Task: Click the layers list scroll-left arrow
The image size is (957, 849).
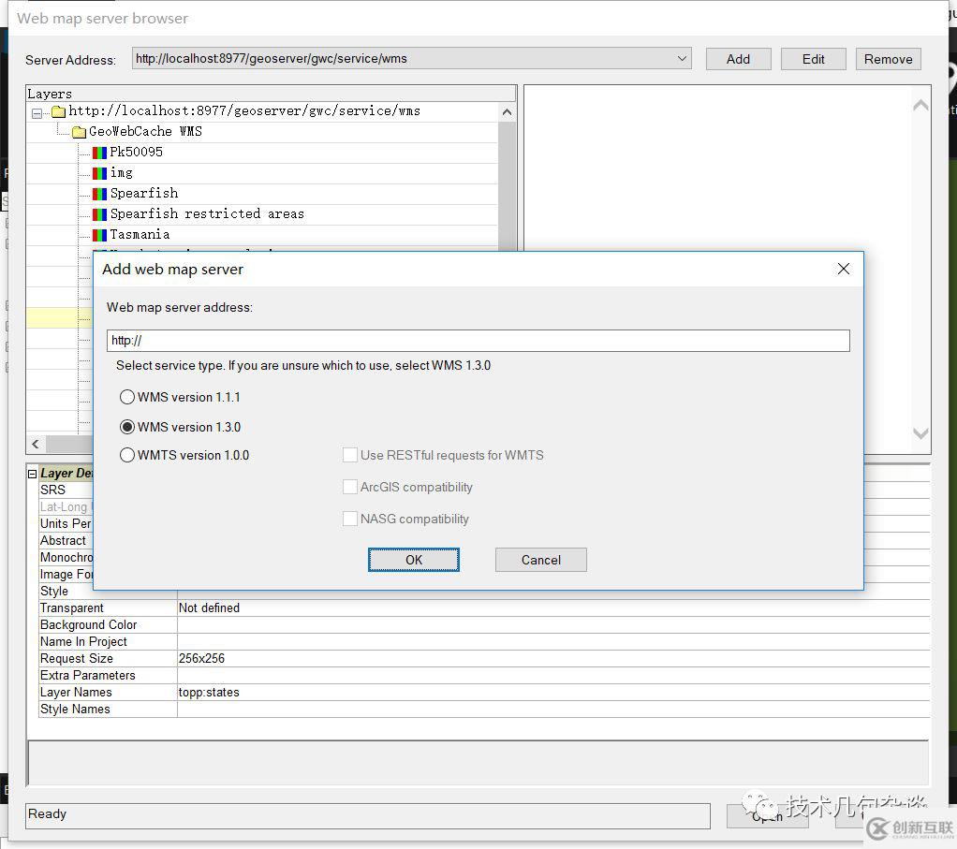Action: point(36,444)
